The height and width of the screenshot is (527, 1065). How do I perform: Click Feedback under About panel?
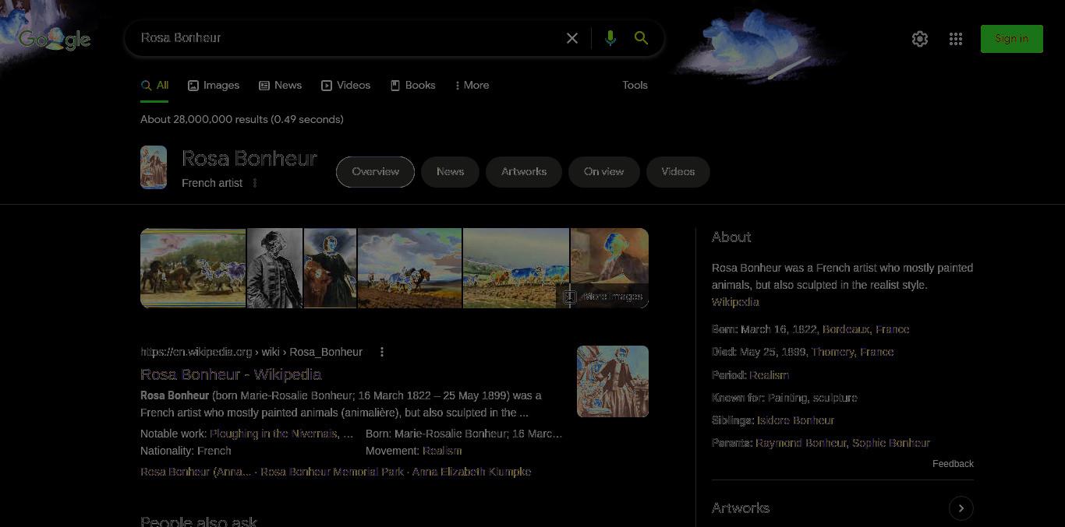pyautogui.click(x=953, y=464)
